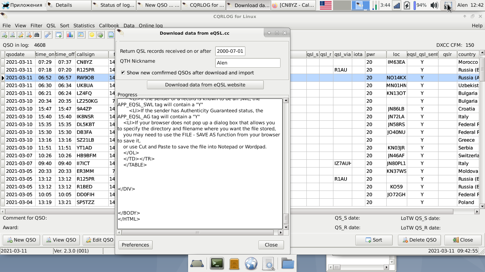Open the blue folder in the dock
The image size is (485, 272).
point(288,263)
